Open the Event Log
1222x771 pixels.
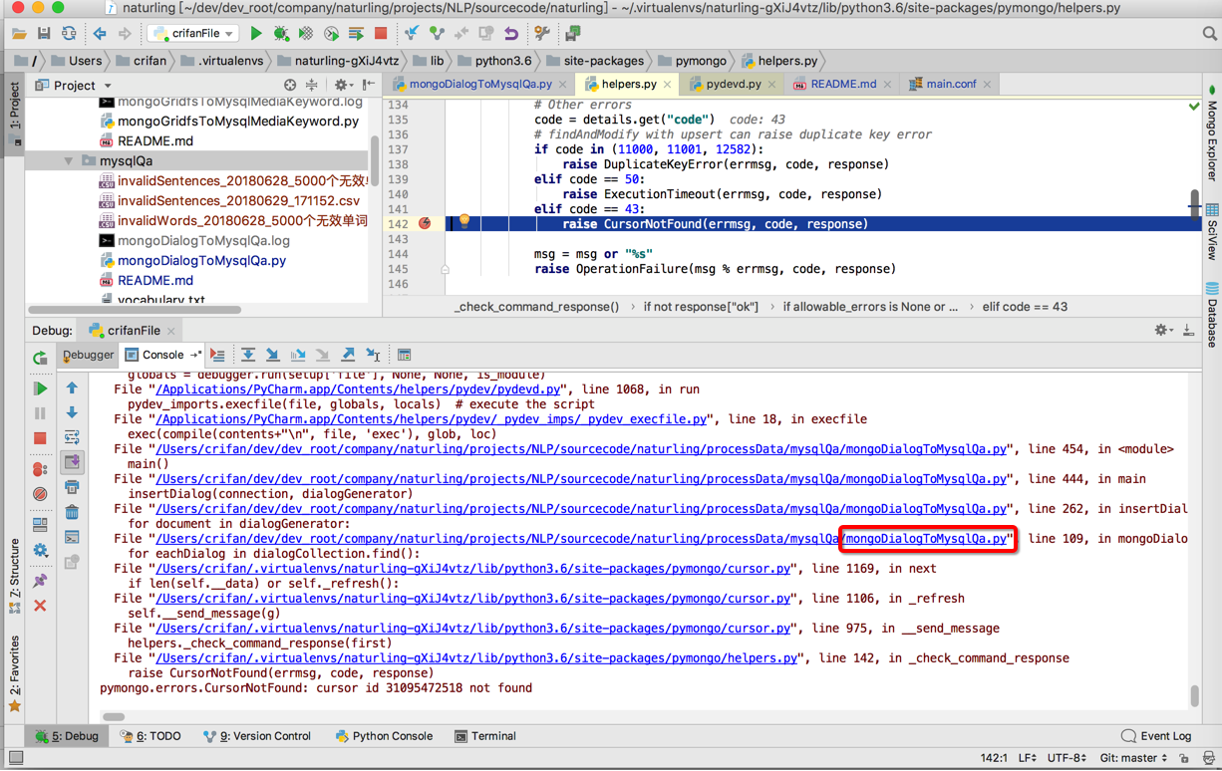(1156, 736)
